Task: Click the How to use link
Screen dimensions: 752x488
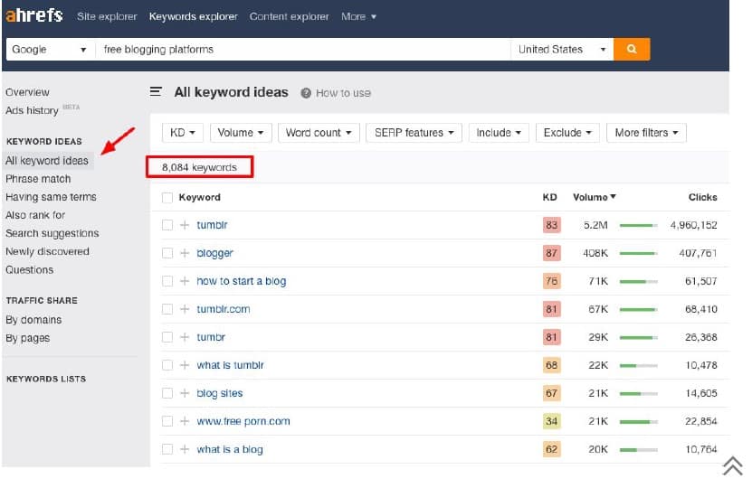Action: (x=343, y=93)
